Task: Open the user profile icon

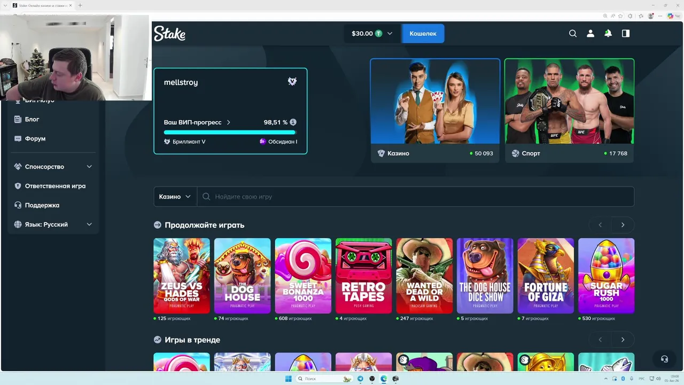Action: [590, 33]
